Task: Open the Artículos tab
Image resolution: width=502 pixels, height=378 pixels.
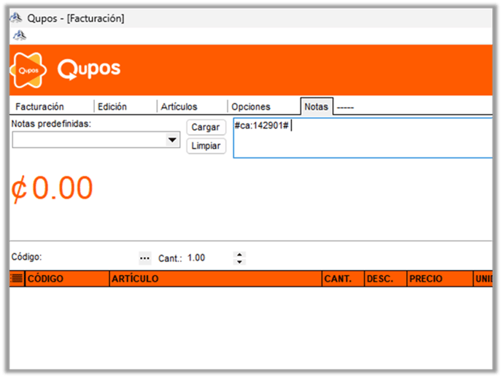Action: point(179,107)
